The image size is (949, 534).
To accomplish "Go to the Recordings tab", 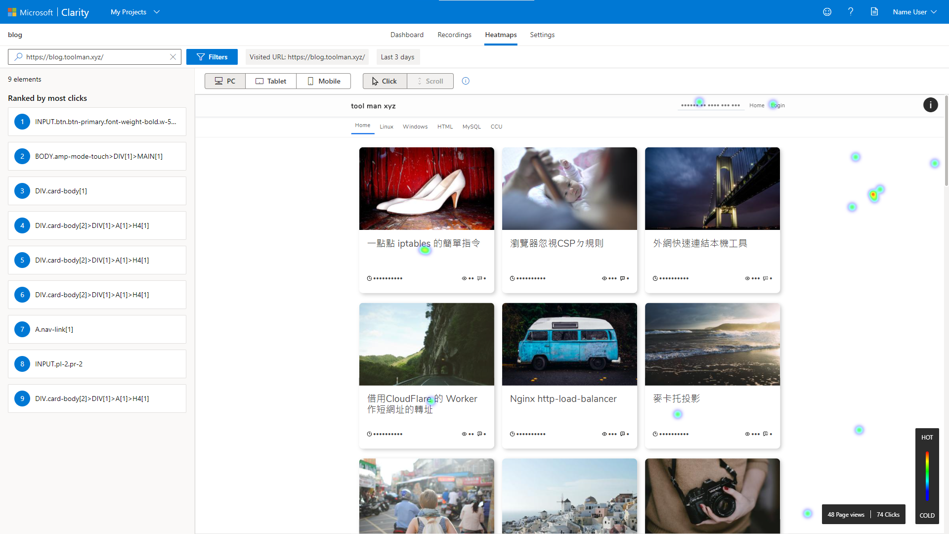I will 454,35.
